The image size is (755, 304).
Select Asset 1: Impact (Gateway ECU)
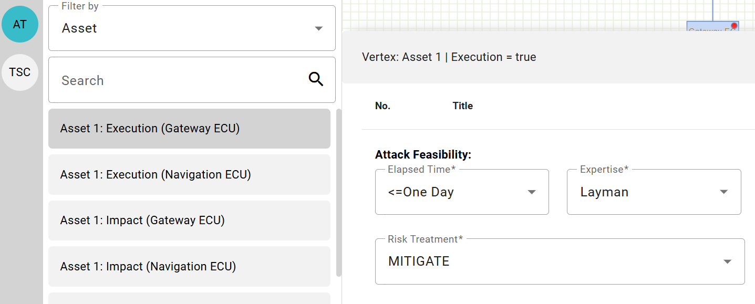(189, 220)
